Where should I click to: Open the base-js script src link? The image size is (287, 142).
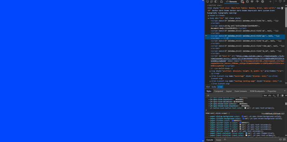247,58
